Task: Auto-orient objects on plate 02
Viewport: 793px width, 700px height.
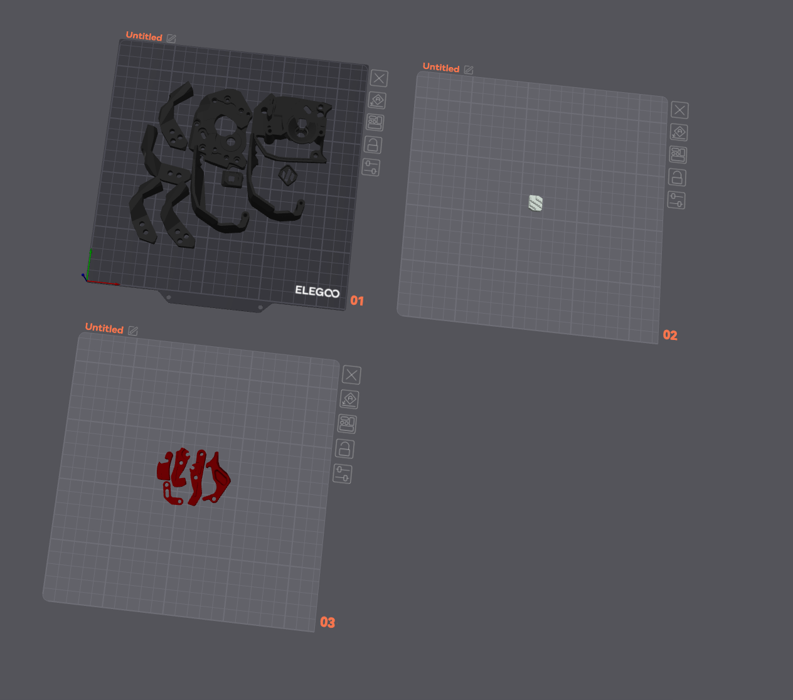Action: tap(679, 132)
